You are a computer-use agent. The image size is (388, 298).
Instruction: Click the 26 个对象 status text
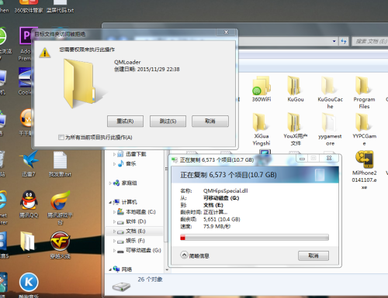pos(150,279)
